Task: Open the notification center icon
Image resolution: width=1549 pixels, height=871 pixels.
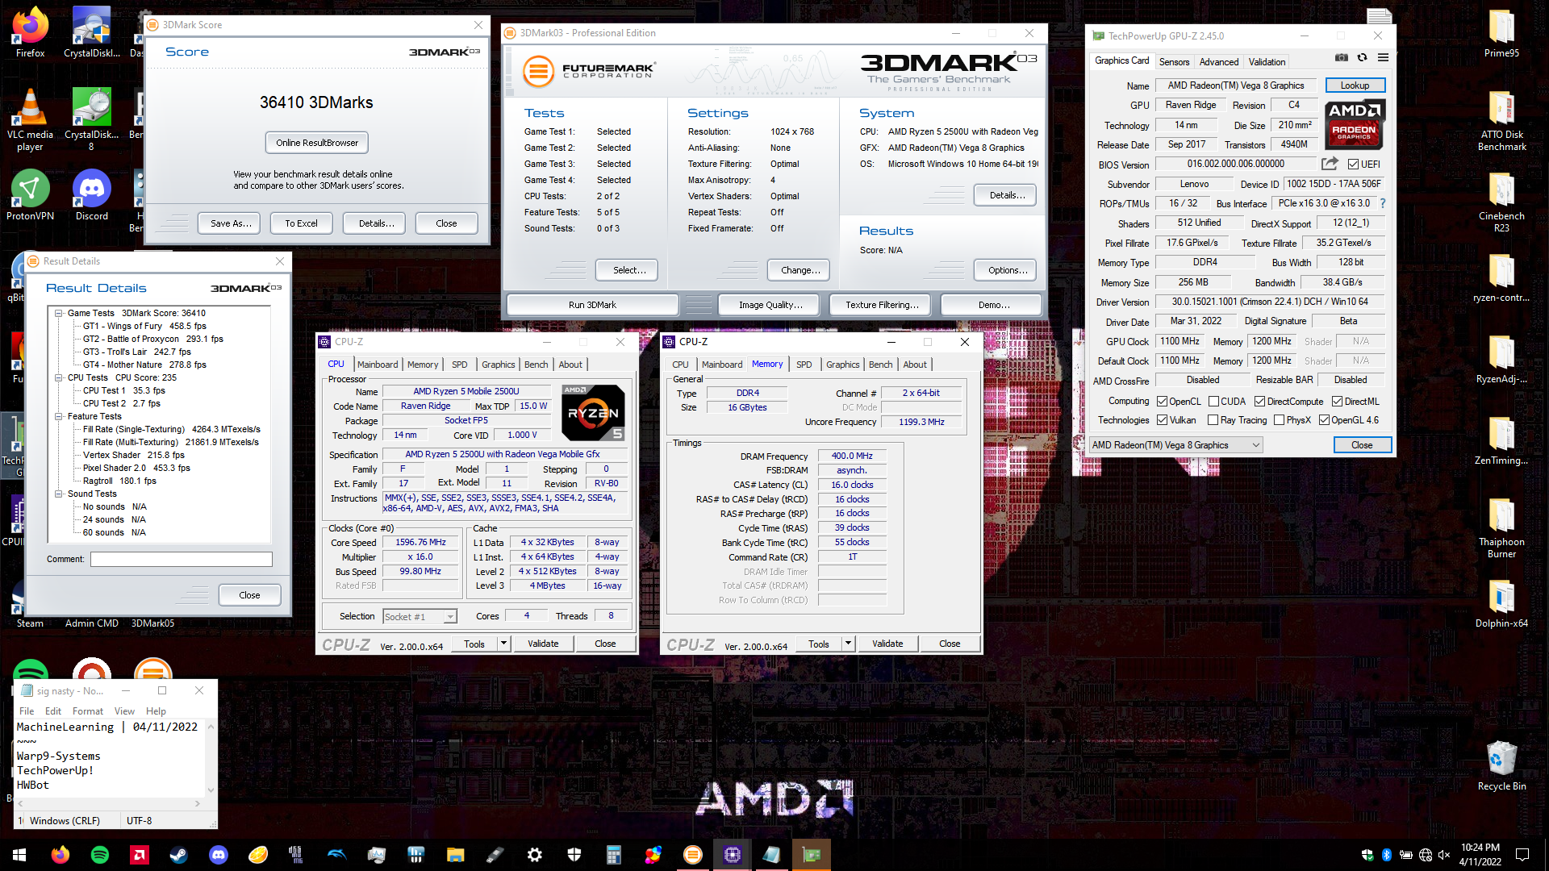Action: (x=1522, y=855)
